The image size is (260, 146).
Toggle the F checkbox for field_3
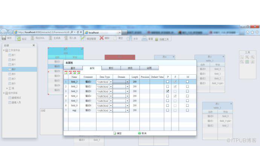coord(175,82)
